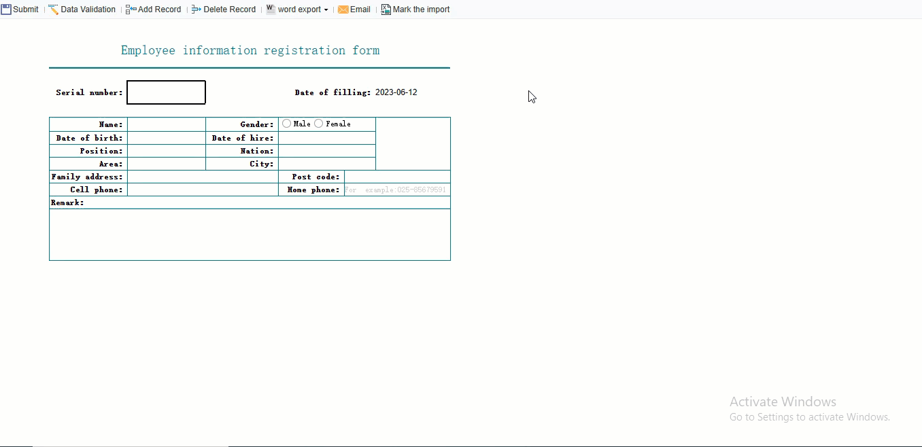The image size is (922, 447).
Task: Click the Submit toolbar item
Action: (26, 9)
